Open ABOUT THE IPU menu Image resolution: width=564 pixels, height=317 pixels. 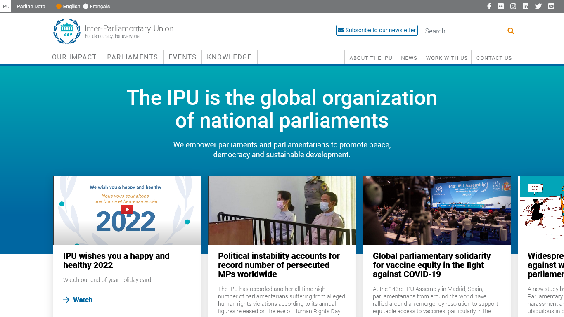371,58
